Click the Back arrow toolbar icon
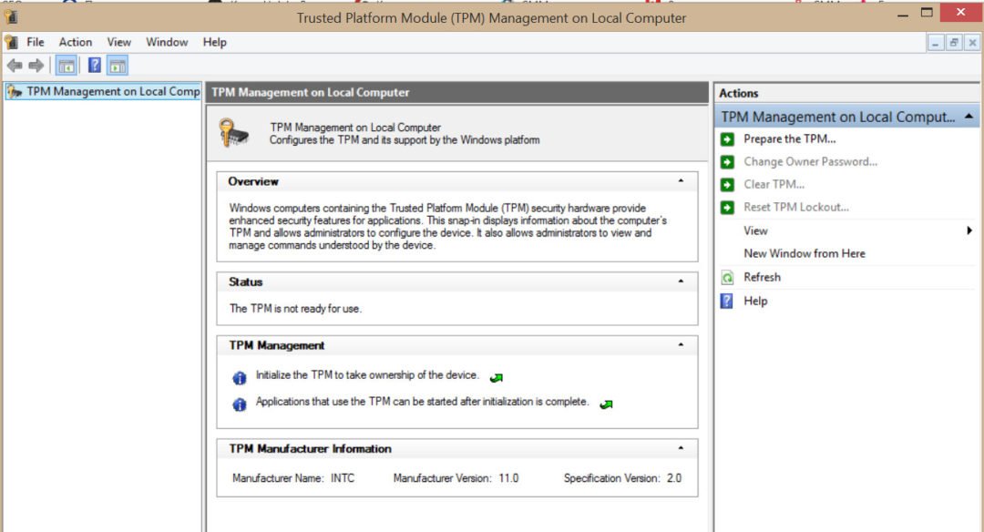984x532 pixels. coord(15,65)
